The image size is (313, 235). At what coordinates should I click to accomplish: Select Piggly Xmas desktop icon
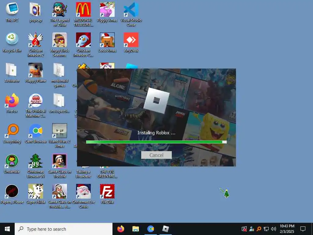(107, 12)
